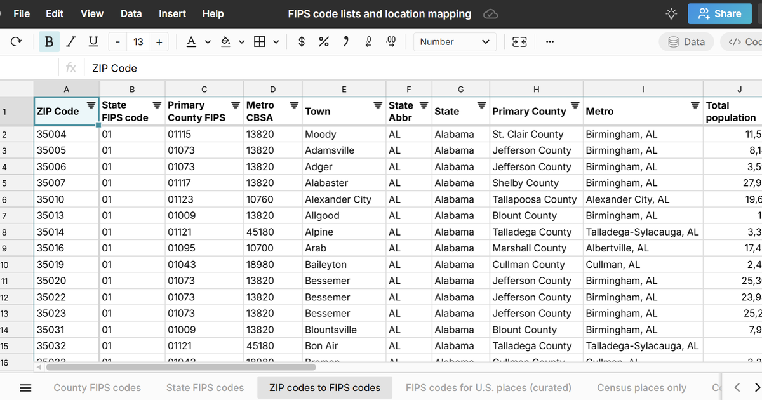The width and height of the screenshot is (762, 400).
Task: Format as currency with dollar icon
Action: click(x=302, y=42)
